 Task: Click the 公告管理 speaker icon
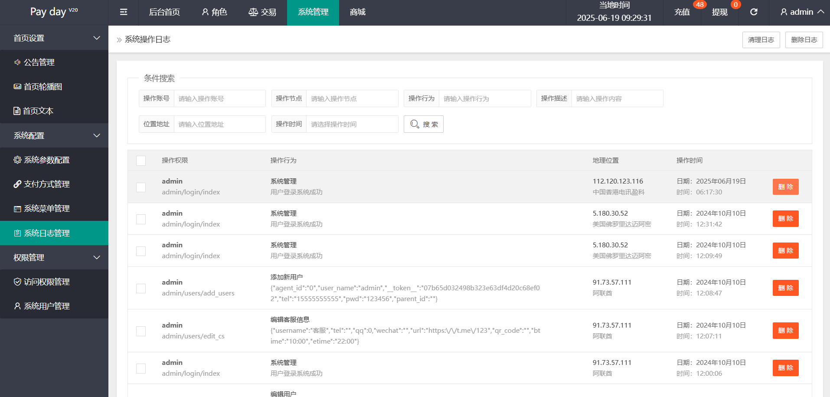[17, 62]
